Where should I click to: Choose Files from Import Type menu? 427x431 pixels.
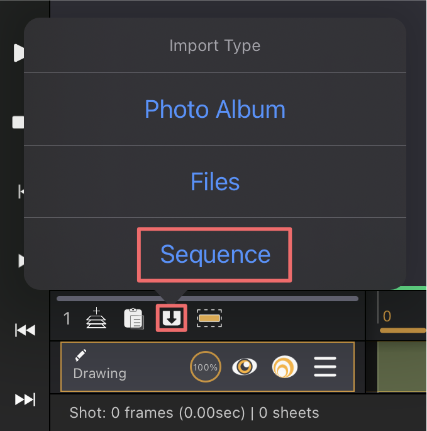(215, 181)
